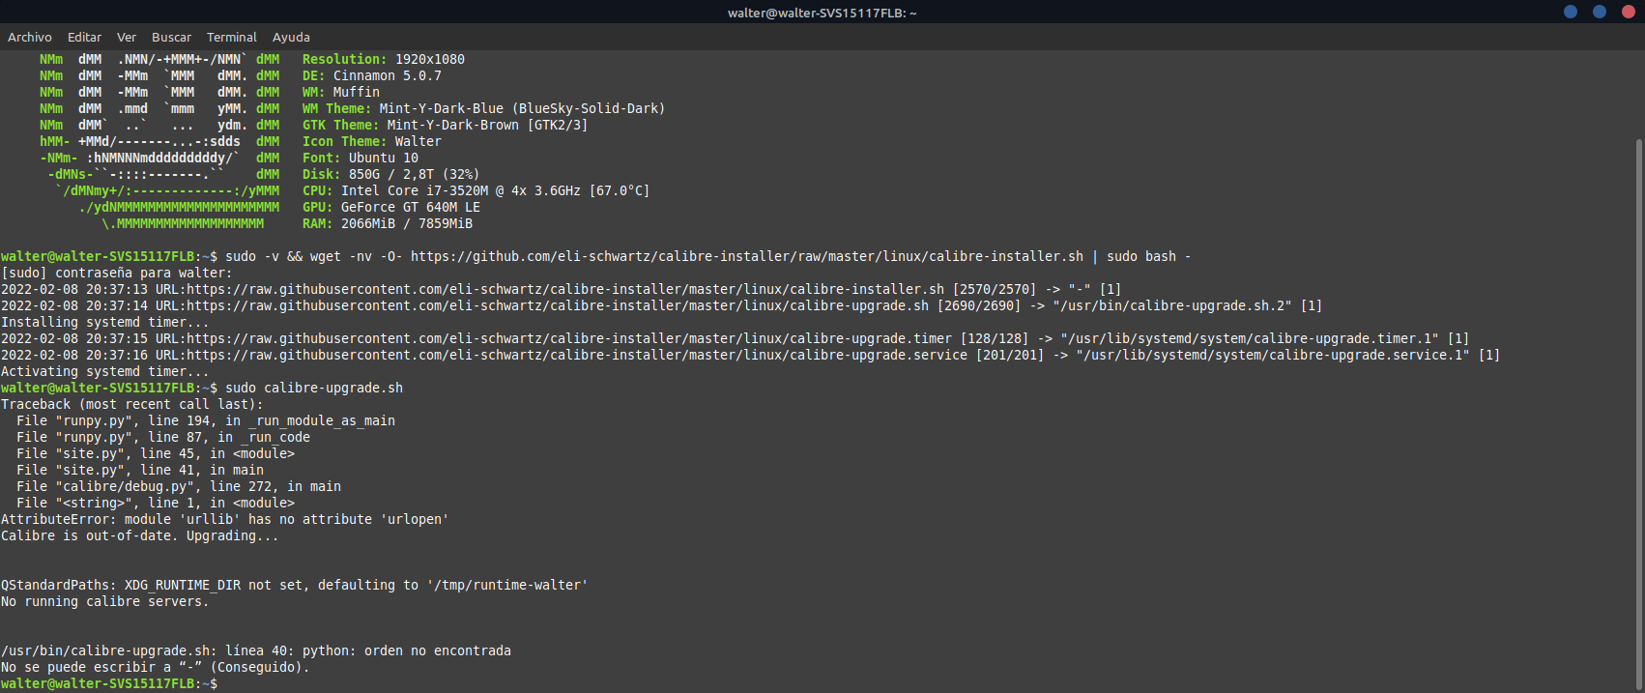
Task: Click the "sudo calibre-upgrade.sh" command text
Action: tap(314, 388)
